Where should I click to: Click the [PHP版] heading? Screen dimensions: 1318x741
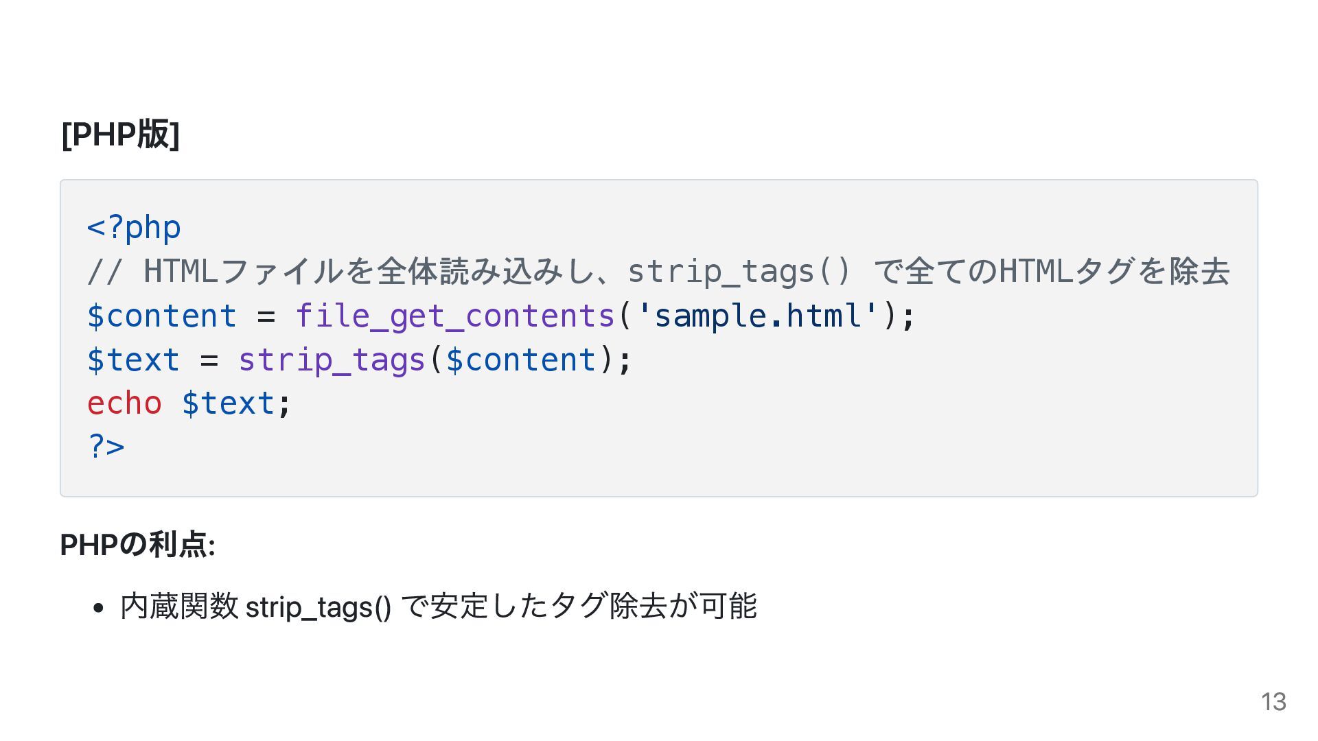[120, 134]
